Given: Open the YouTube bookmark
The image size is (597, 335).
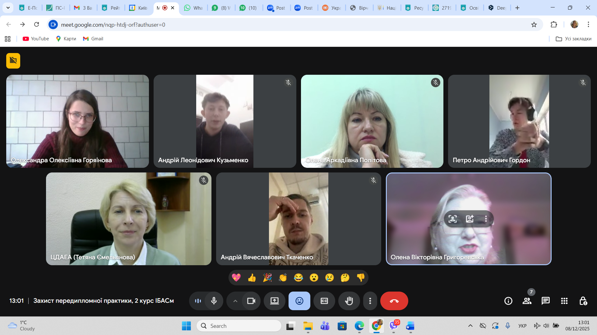Looking at the screenshot, I should 36,39.
